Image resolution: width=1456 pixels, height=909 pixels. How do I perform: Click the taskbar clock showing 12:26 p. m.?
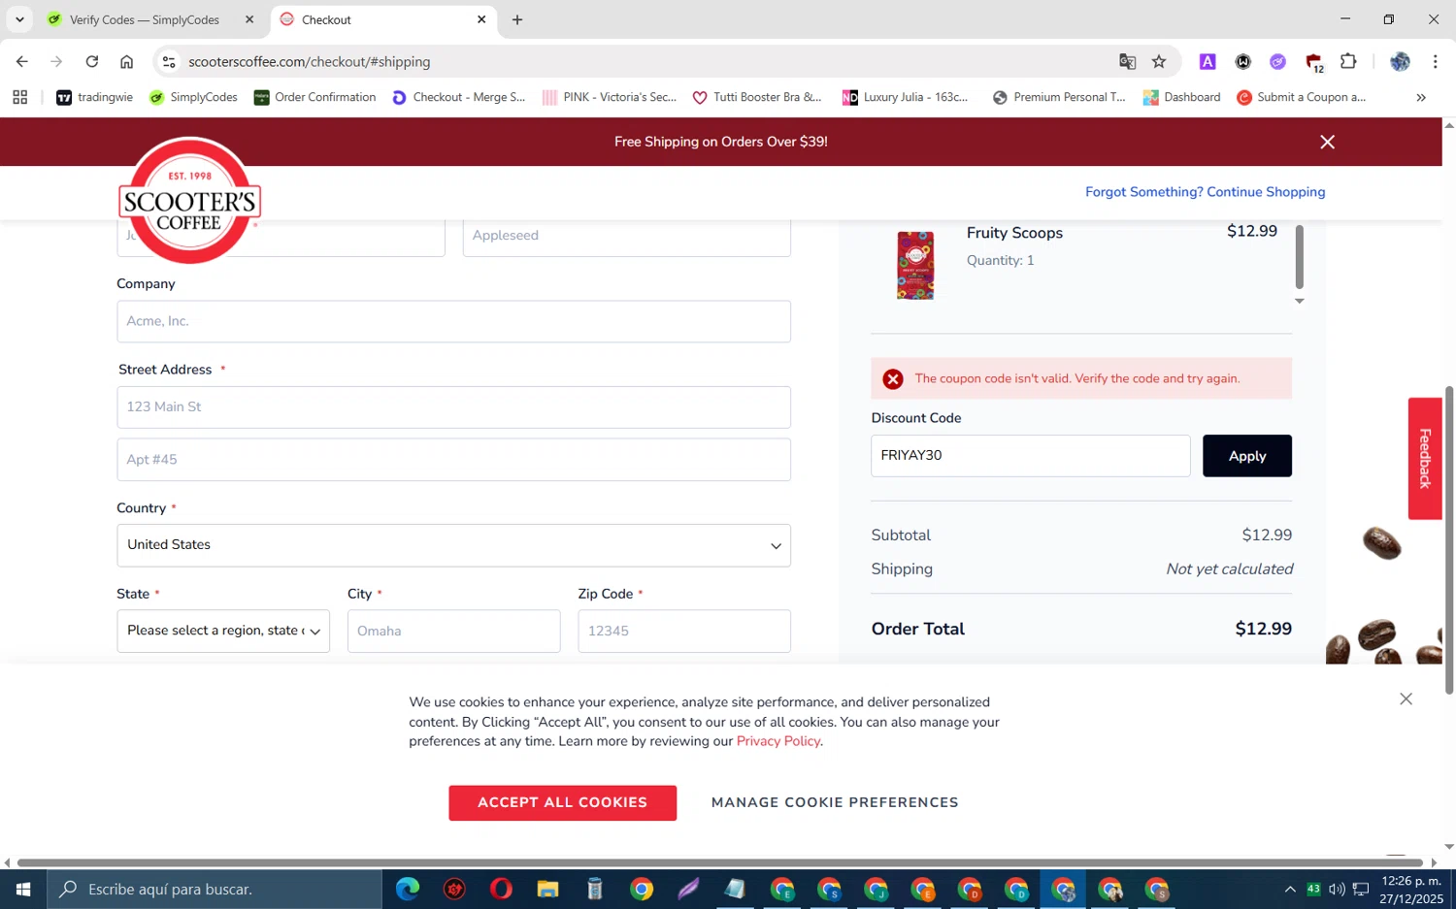(1411, 890)
